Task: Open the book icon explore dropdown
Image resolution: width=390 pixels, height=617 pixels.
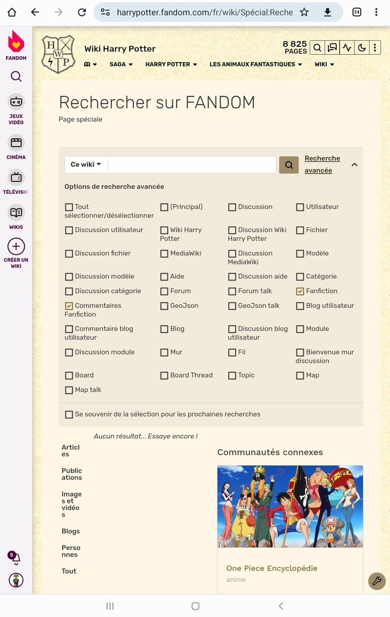Action: pyautogui.click(x=90, y=64)
